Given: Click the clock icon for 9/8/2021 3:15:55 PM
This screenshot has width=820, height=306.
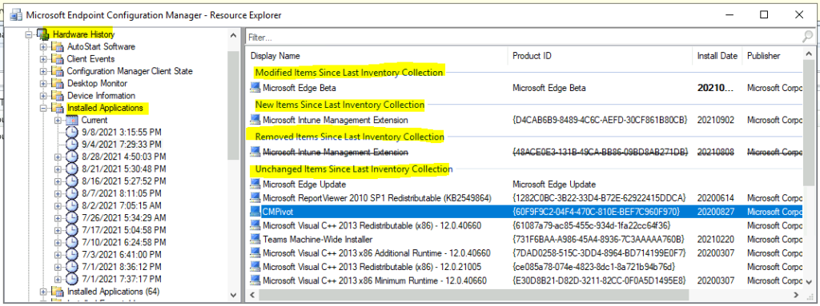Looking at the screenshot, I should click(x=72, y=132).
